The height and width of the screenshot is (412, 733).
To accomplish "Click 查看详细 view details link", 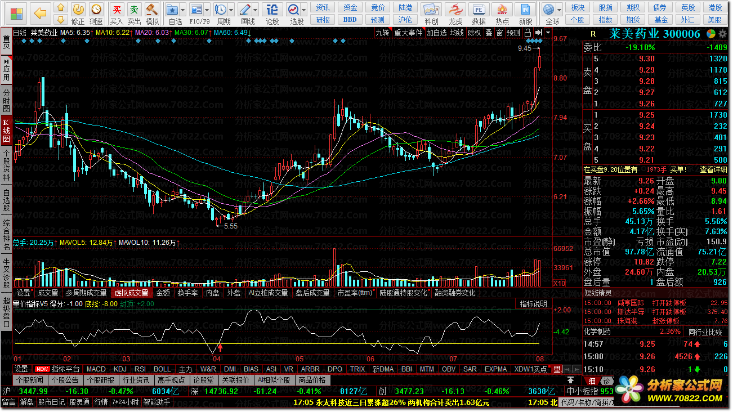I will pyautogui.click(x=713, y=169).
